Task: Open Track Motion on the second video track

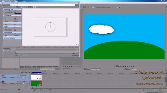Action: [20, 82]
